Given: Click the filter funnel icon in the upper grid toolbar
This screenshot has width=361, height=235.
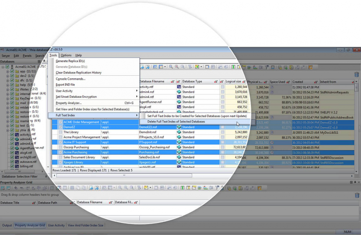Looking at the screenshot, I should pos(190,67).
